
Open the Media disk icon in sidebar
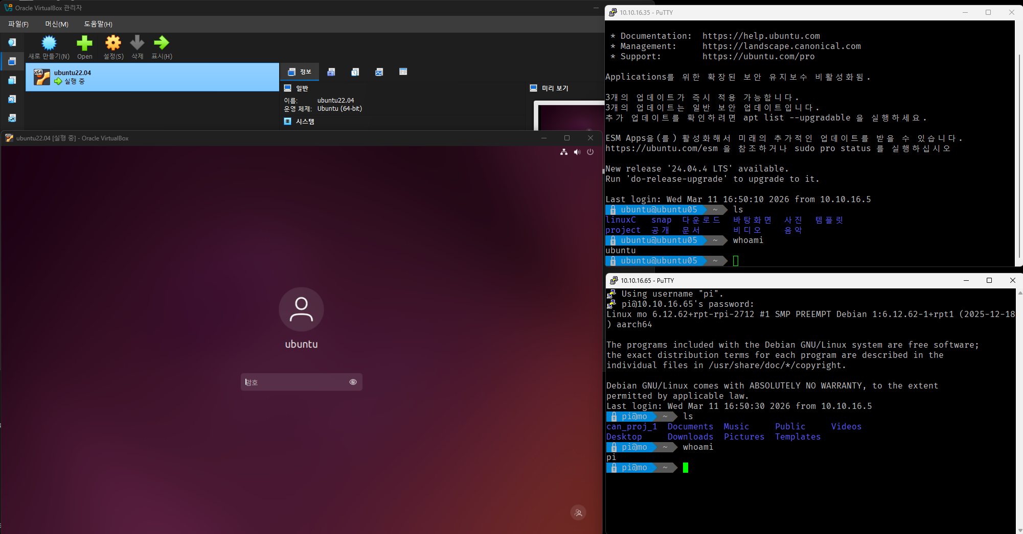coord(12,99)
